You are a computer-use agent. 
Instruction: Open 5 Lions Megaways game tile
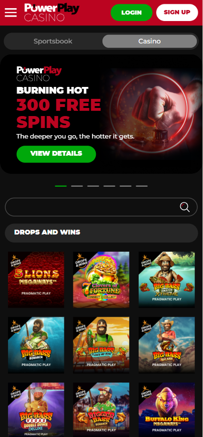point(36,279)
